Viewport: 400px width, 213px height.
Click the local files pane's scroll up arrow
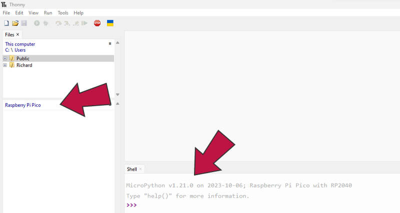point(117,43)
